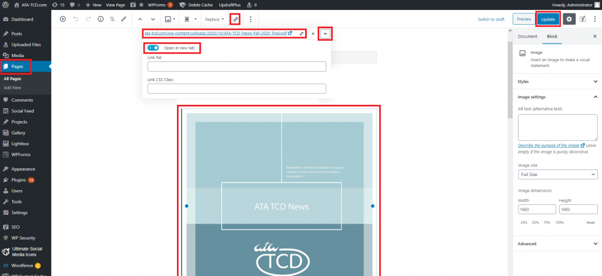Open the settings gear panel icon
Image resolution: width=602 pixels, height=276 pixels.
568,19
